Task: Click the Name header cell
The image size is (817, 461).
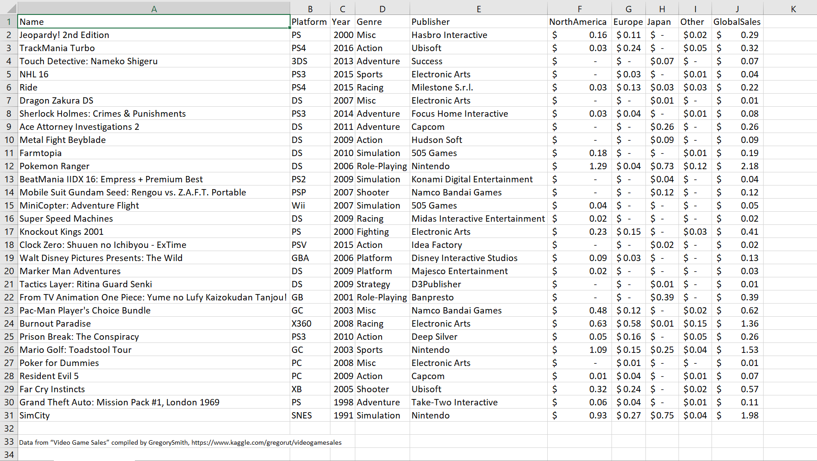Action: [154, 22]
